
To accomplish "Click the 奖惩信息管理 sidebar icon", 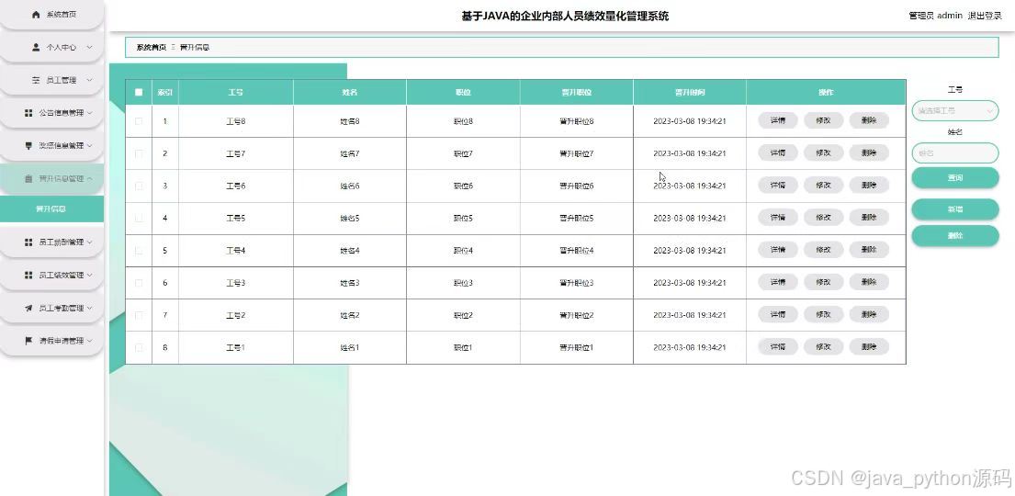I will (28, 146).
